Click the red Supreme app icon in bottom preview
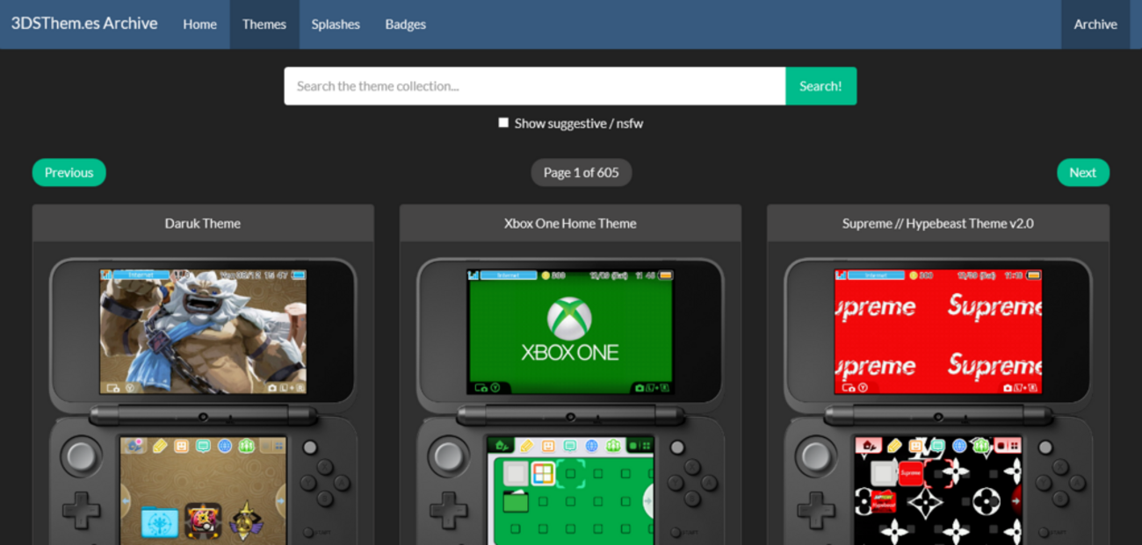The image size is (1142, 545). click(x=911, y=473)
